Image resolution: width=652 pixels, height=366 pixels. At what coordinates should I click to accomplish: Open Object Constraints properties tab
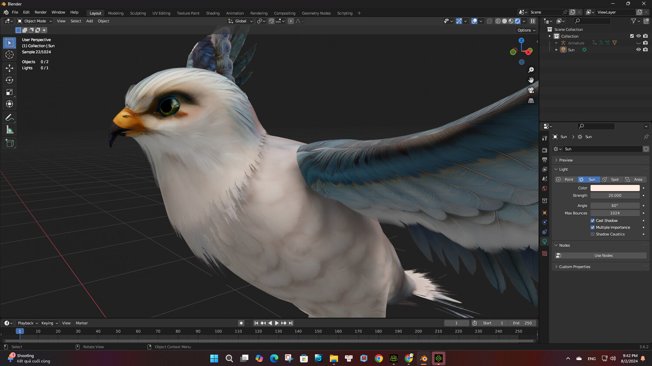pyautogui.click(x=545, y=232)
